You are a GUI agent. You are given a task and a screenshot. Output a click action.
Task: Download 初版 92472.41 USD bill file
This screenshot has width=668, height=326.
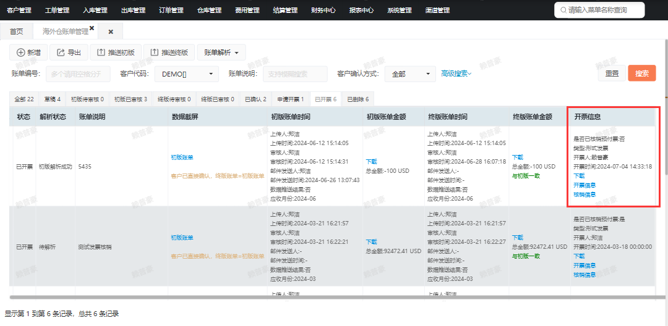tap(371, 242)
